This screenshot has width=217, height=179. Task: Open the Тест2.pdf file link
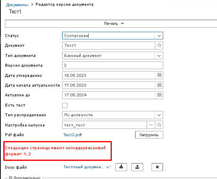(x=72, y=135)
